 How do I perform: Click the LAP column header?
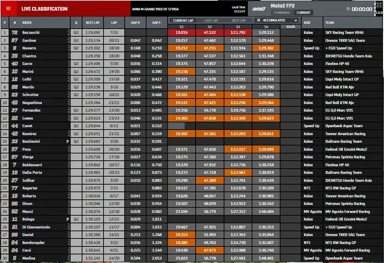(114, 22)
